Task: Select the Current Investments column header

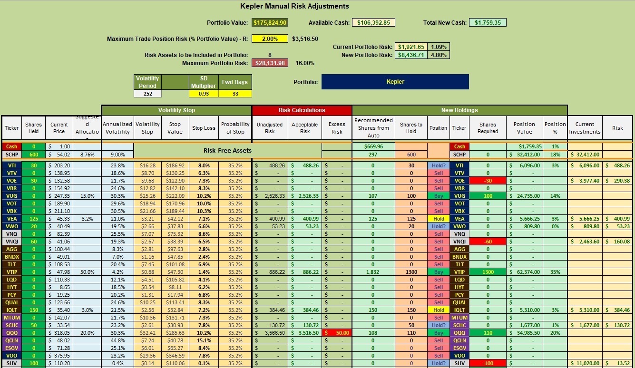Action: [x=585, y=128]
